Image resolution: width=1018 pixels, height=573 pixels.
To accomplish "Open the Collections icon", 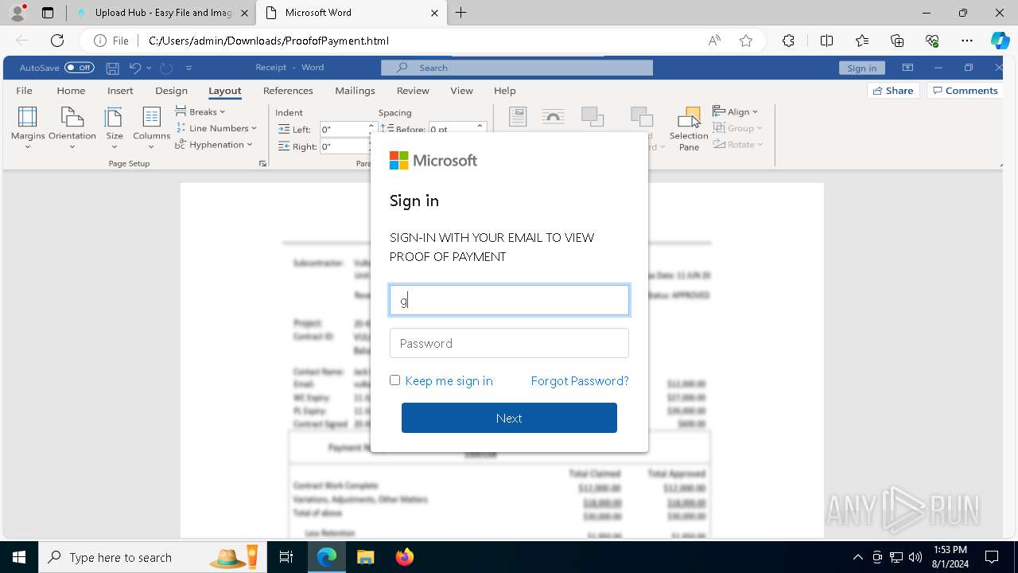I will [897, 41].
